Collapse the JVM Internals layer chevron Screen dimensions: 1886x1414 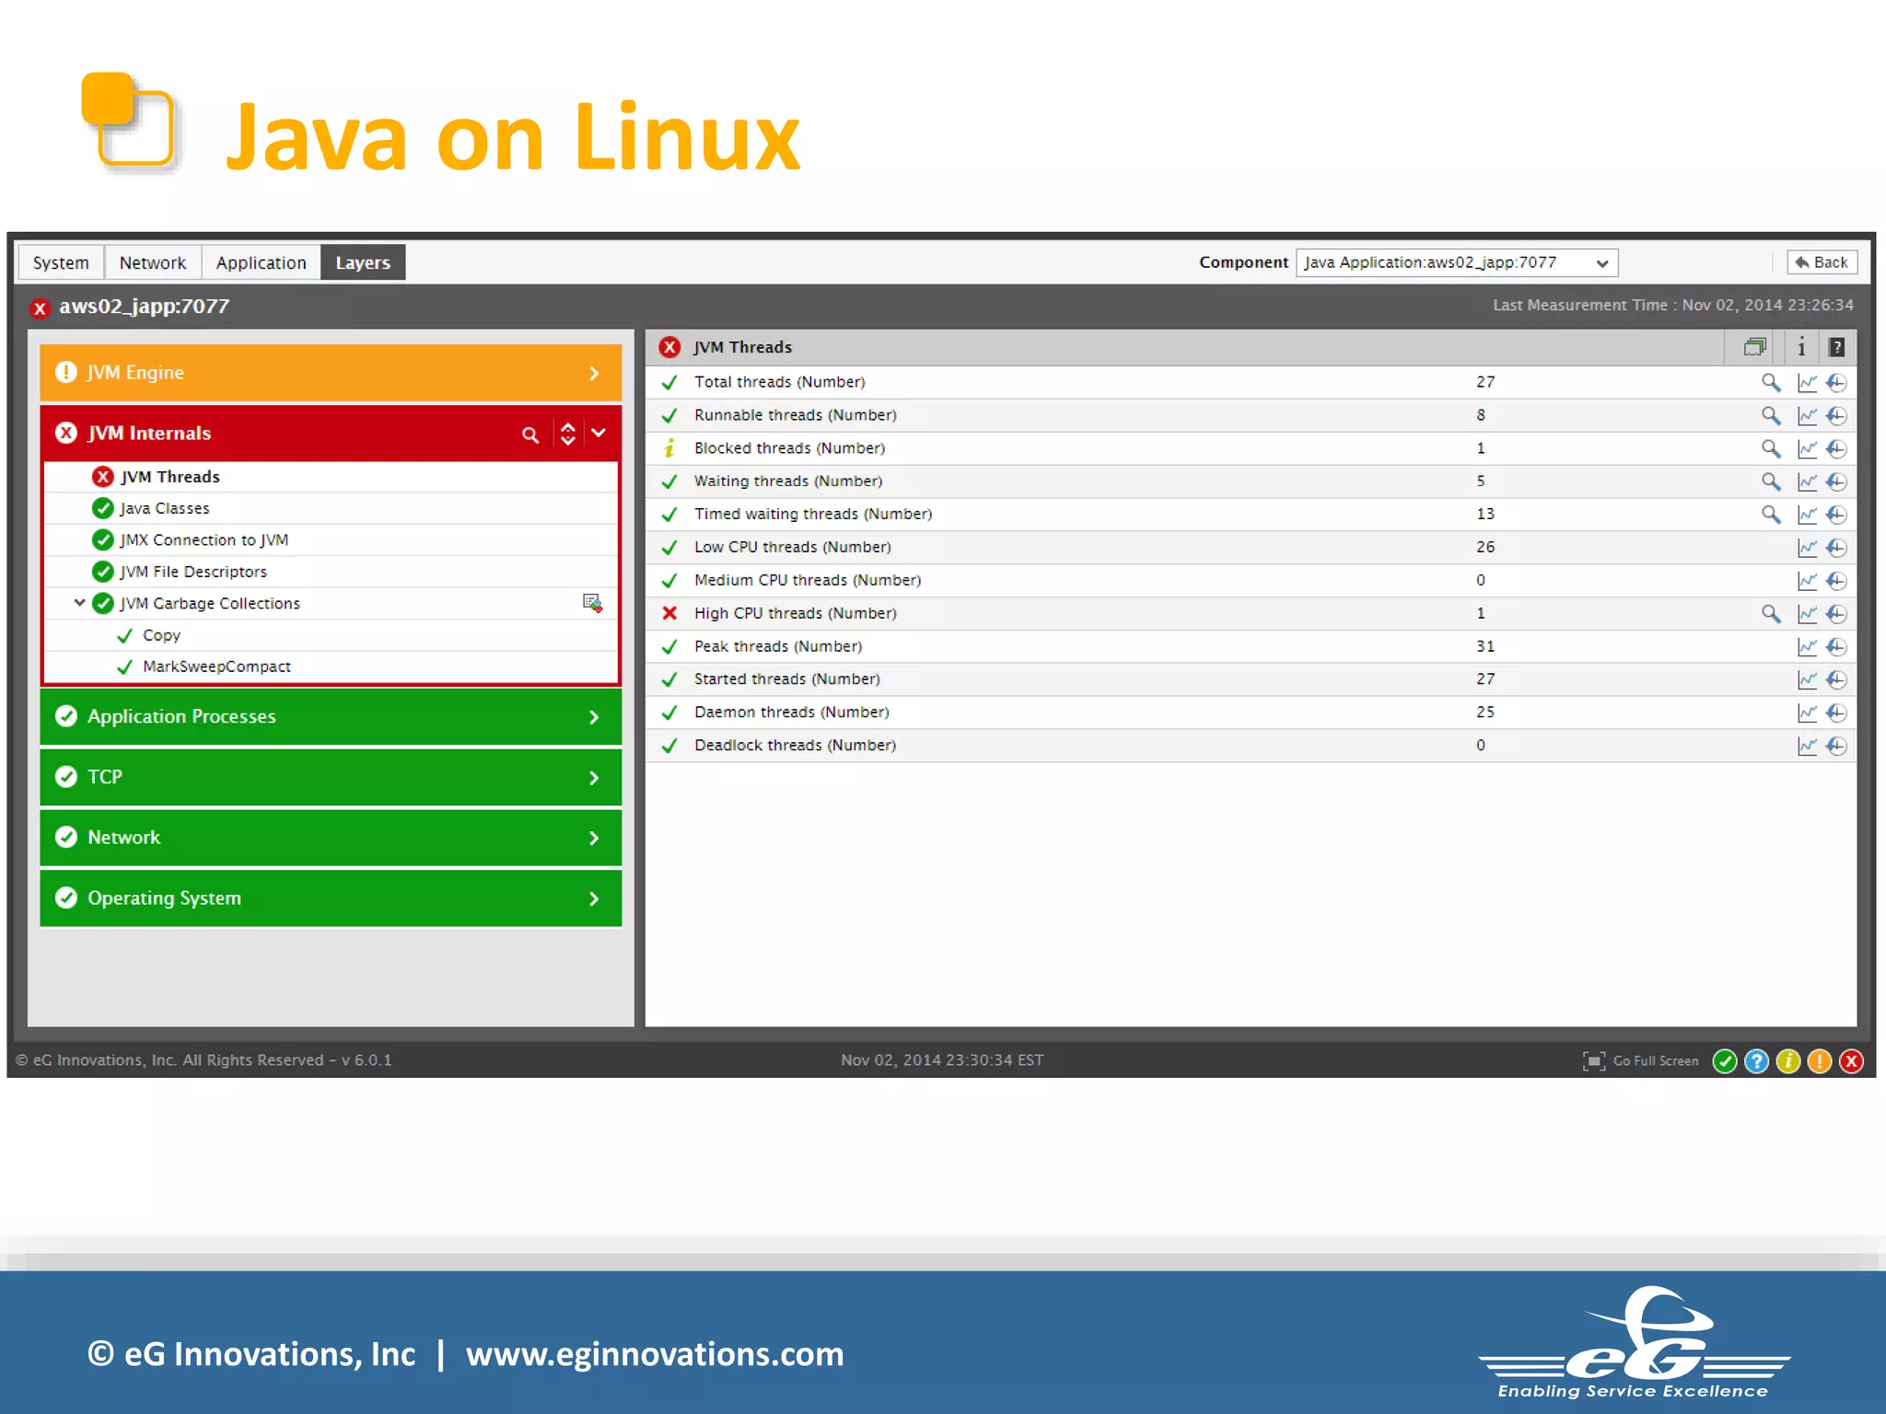click(599, 433)
